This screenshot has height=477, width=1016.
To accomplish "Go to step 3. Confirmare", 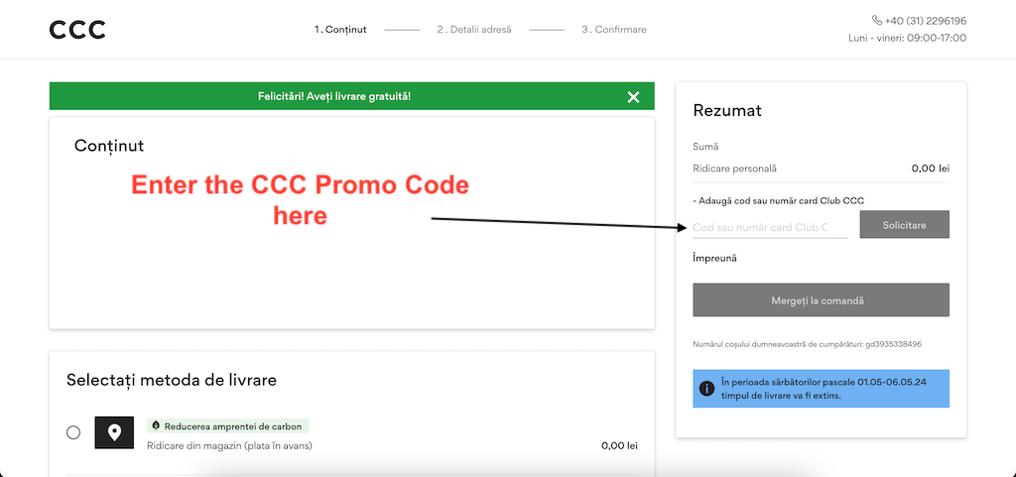I will 613,30.
